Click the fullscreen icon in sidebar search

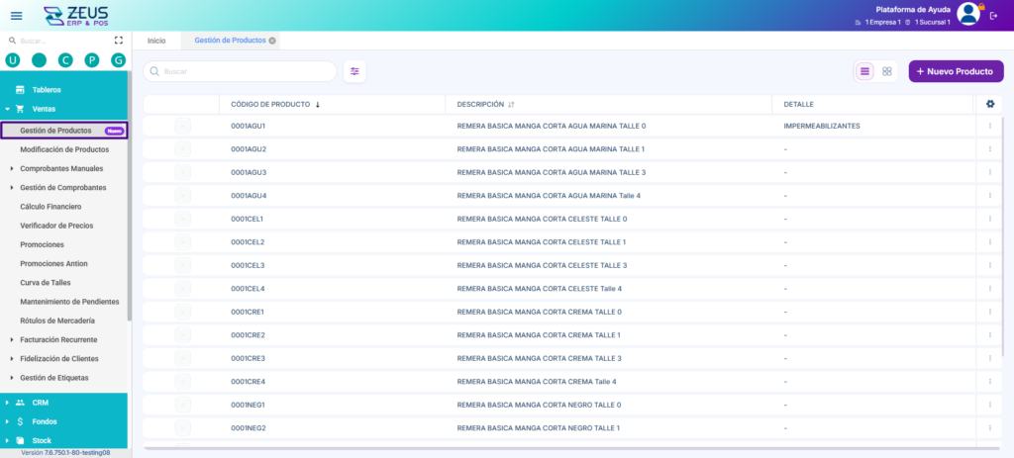119,40
